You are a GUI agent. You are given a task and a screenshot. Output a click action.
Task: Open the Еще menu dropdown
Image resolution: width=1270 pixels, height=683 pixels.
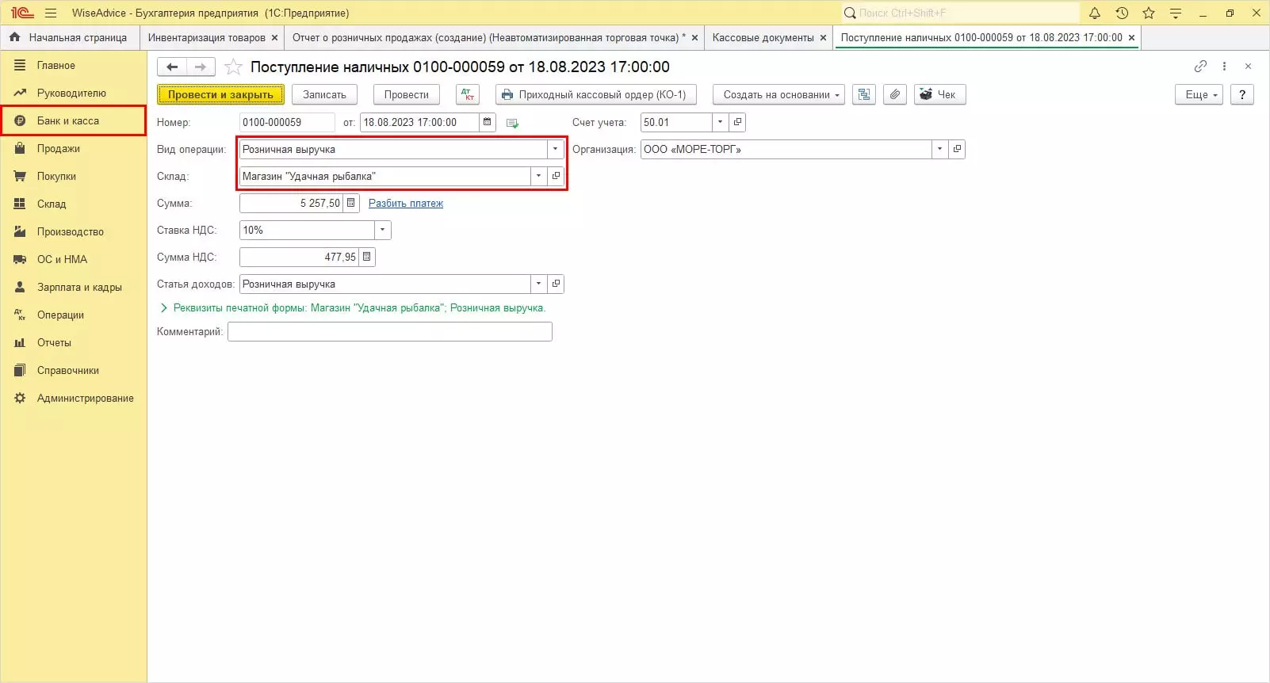[1199, 94]
